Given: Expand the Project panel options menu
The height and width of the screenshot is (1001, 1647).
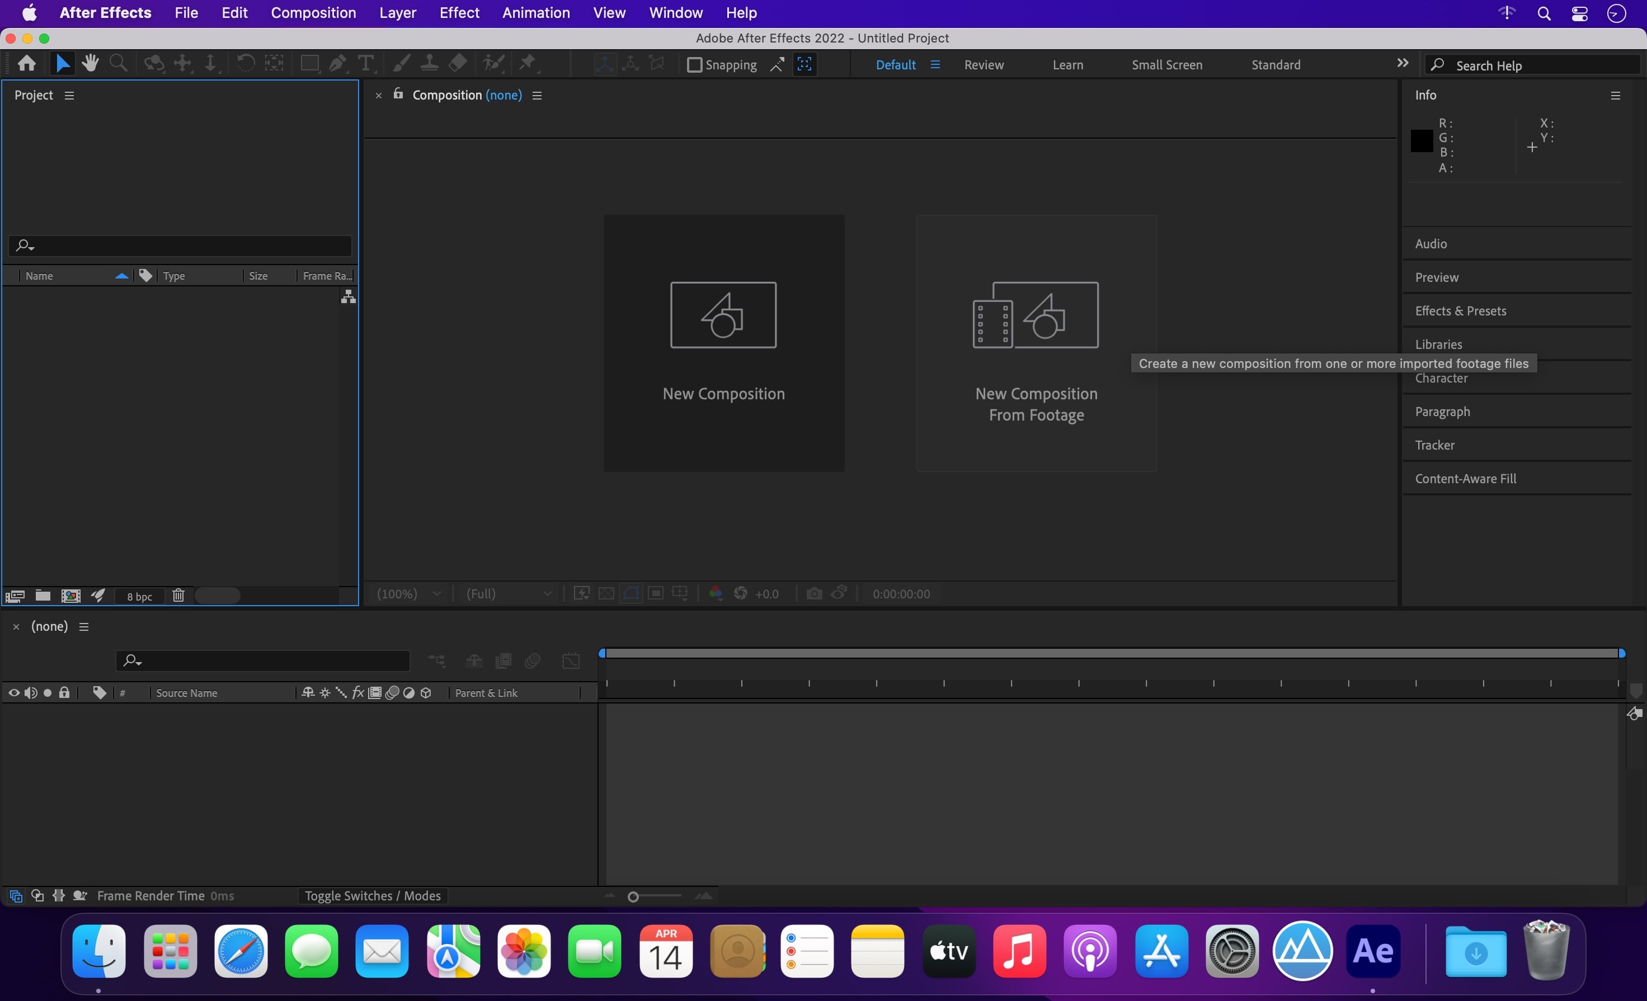Looking at the screenshot, I should click(x=67, y=94).
